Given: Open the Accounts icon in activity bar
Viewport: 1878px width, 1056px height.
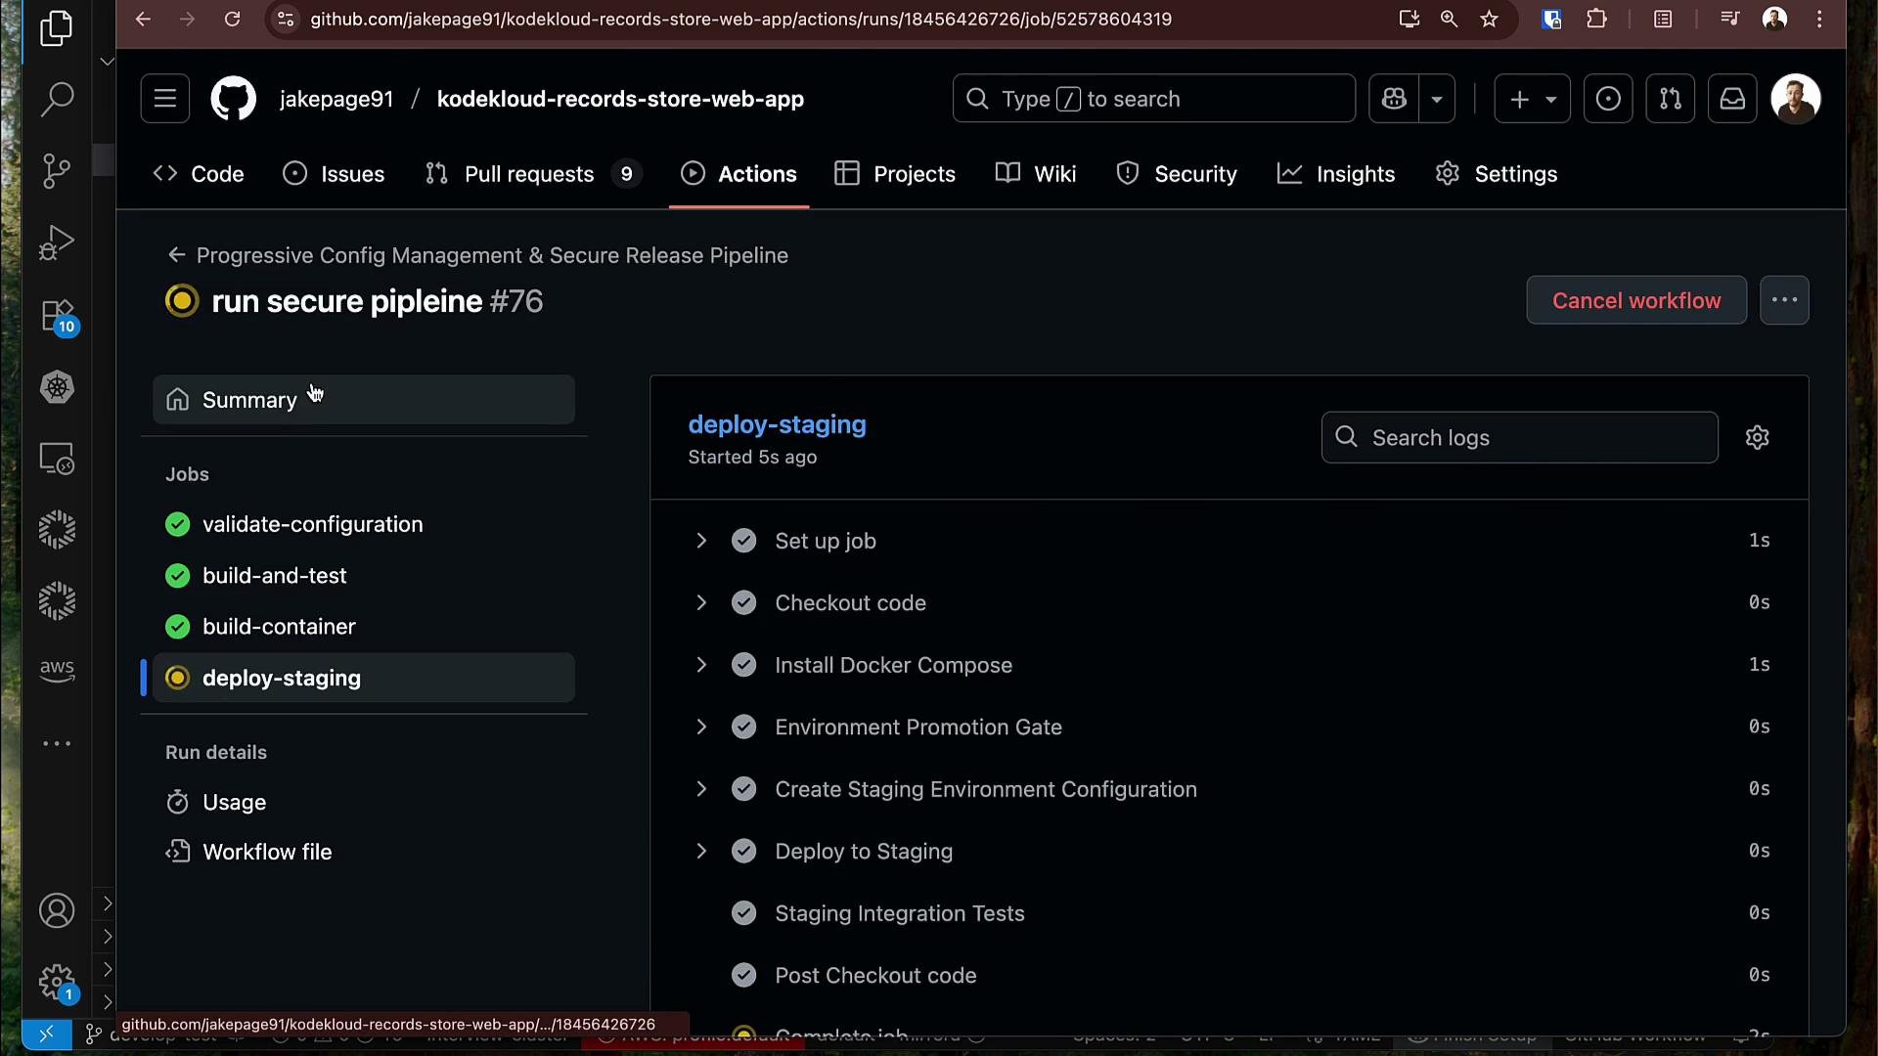Looking at the screenshot, I should click(x=57, y=911).
